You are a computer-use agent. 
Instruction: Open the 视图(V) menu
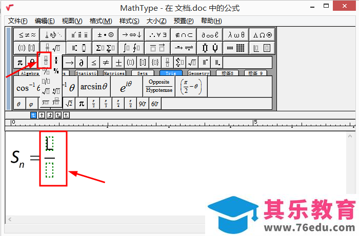click(72, 21)
